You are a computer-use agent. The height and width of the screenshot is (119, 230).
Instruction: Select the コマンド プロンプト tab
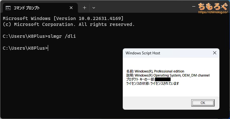tap(40, 8)
